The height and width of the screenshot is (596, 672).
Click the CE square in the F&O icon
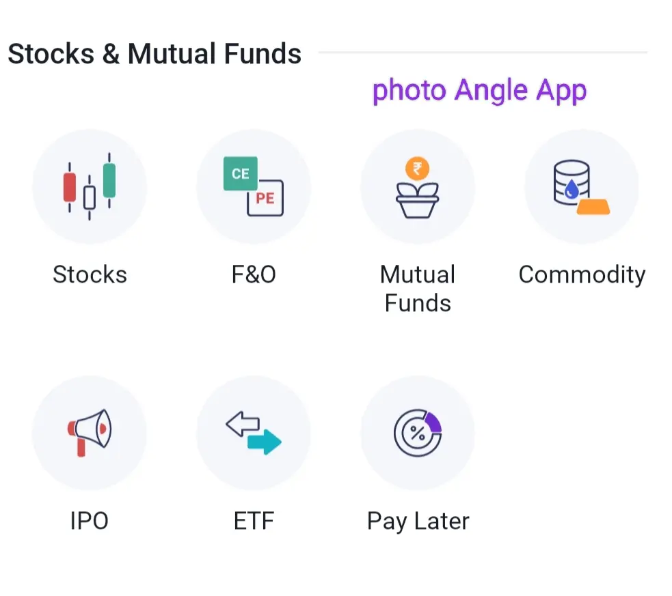click(x=239, y=173)
